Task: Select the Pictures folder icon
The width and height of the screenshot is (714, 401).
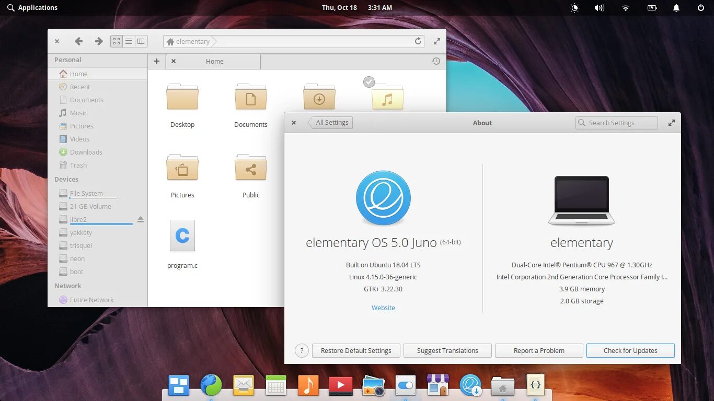Action: (x=182, y=167)
